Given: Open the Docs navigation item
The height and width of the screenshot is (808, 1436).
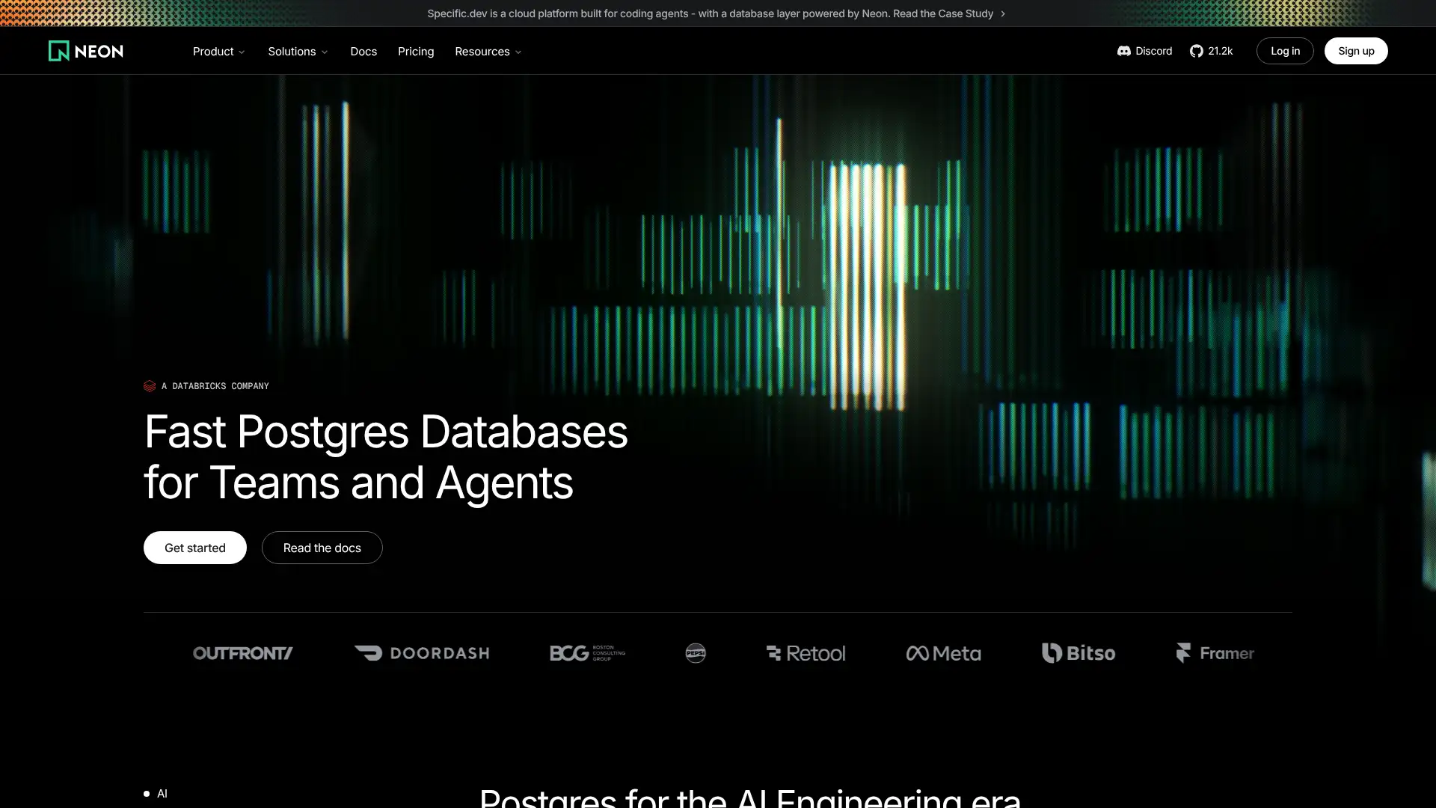Looking at the screenshot, I should [x=363, y=52].
